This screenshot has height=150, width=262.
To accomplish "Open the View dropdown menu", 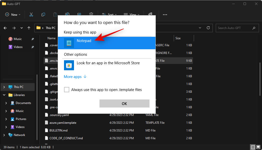I will tap(131, 14).
